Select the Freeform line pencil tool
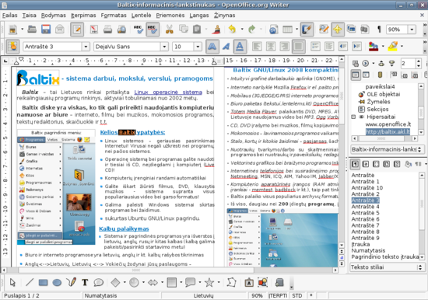The height and width of the screenshot is (300, 428). (x=71, y=282)
